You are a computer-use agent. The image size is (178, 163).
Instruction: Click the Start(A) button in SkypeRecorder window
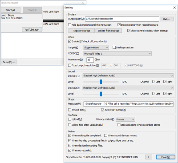pos(11,10)
